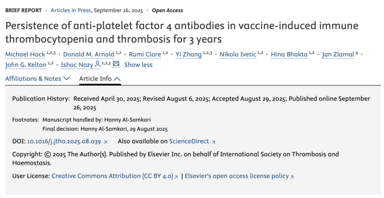Click the arrow icon after CC BY 4.0

(x=176, y=176)
